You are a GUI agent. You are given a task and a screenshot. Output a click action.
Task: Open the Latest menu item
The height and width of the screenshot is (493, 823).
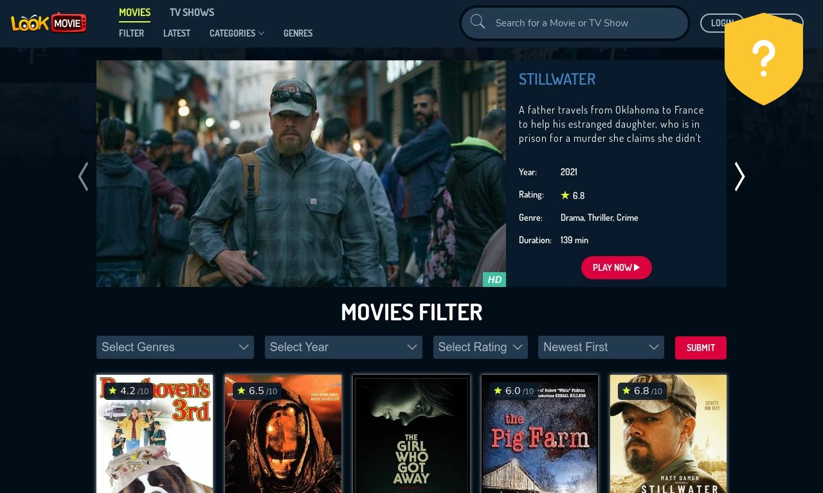177,33
